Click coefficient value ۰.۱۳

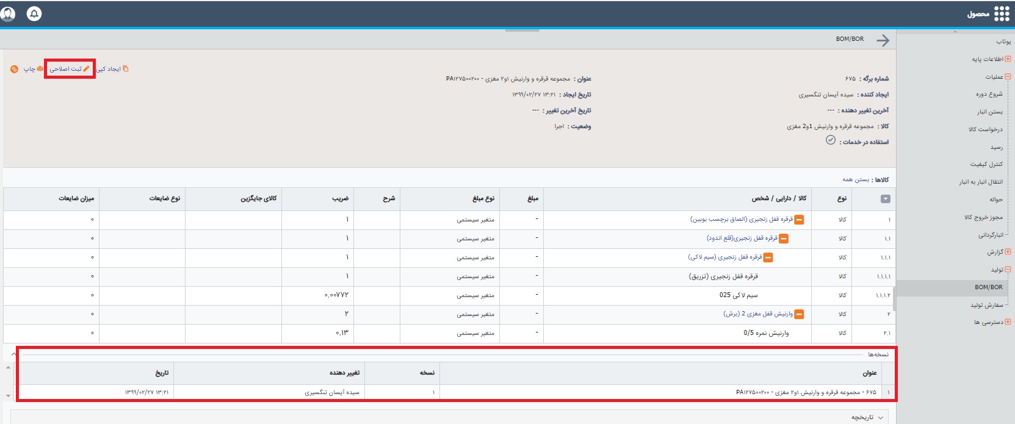click(342, 333)
